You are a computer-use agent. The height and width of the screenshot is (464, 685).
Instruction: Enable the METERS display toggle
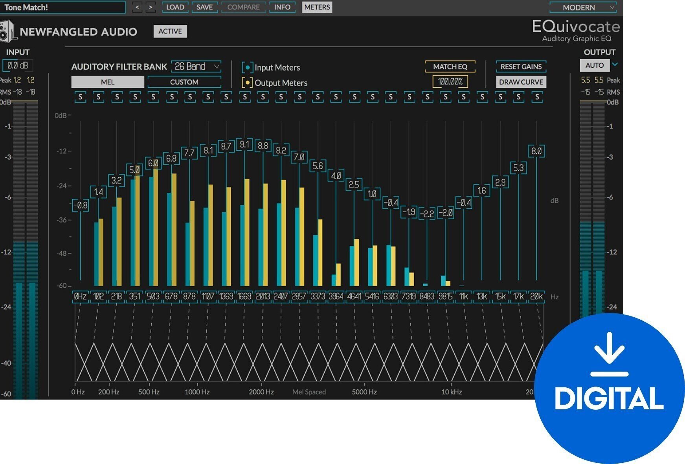click(x=317, y=7)
